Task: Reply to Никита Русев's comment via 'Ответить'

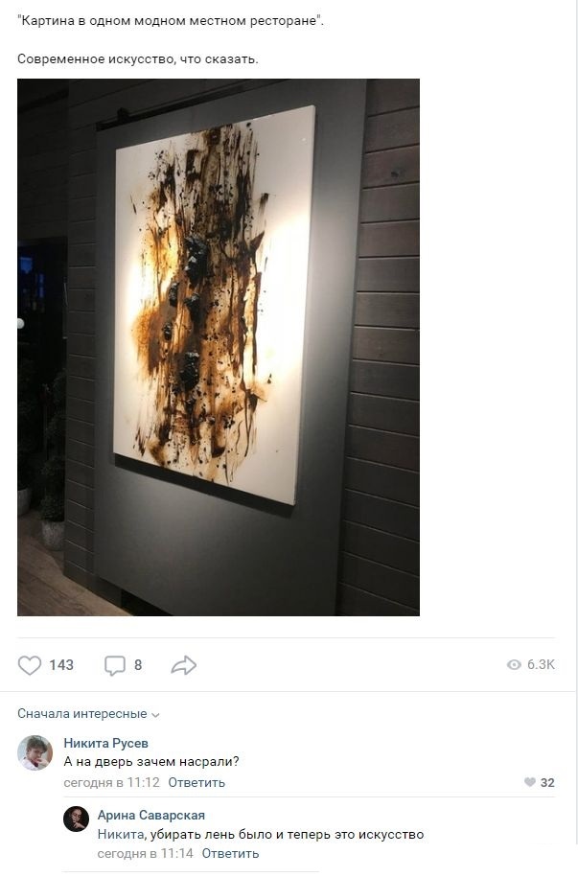Action: click(197, 782)
